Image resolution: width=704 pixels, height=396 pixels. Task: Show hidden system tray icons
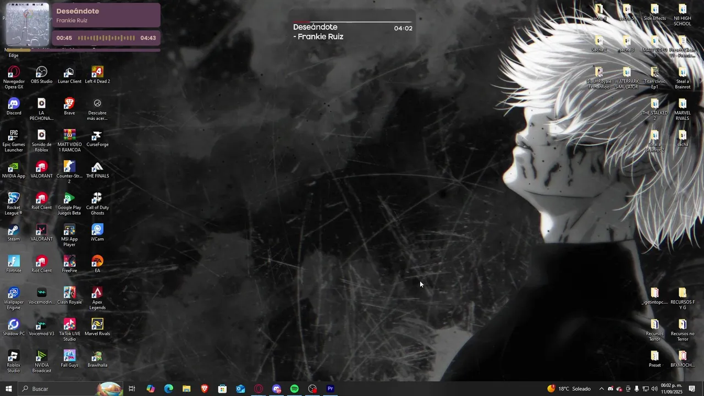pos(601,389)
